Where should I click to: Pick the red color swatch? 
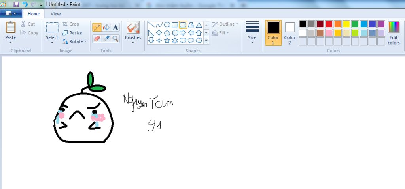[329, 24]
